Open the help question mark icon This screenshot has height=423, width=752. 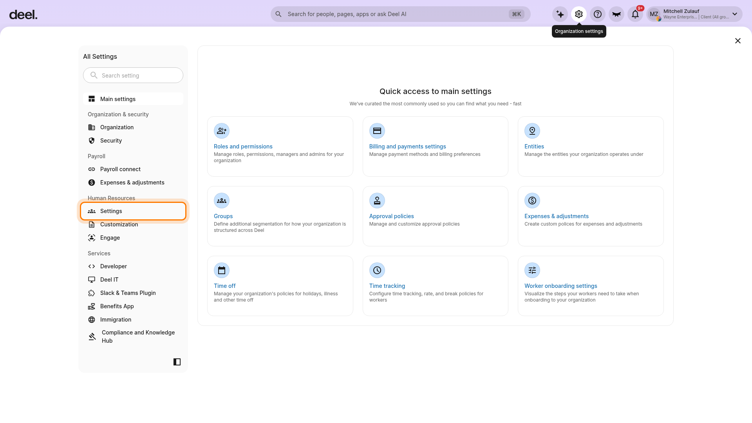[598, 14]
